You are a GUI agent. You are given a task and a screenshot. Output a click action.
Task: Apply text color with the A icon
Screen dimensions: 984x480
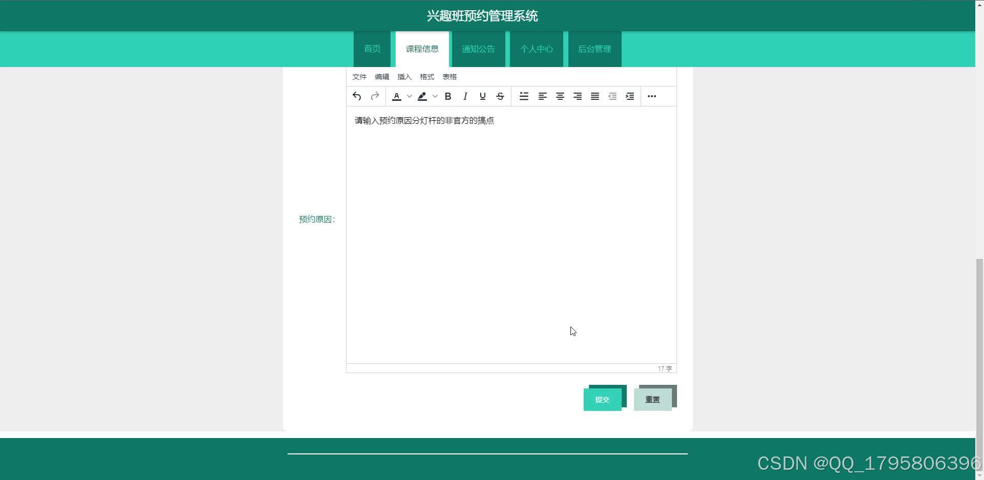397,96
